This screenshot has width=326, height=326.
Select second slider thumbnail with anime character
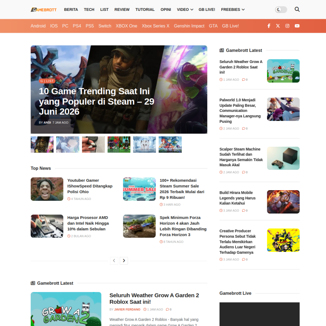68,145
